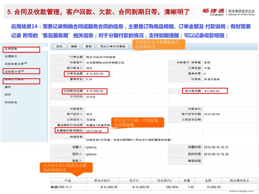The width and height of the screenshot is (259, 194).
Task: Open 应收款计划 in sidebar
Action: 14,71
